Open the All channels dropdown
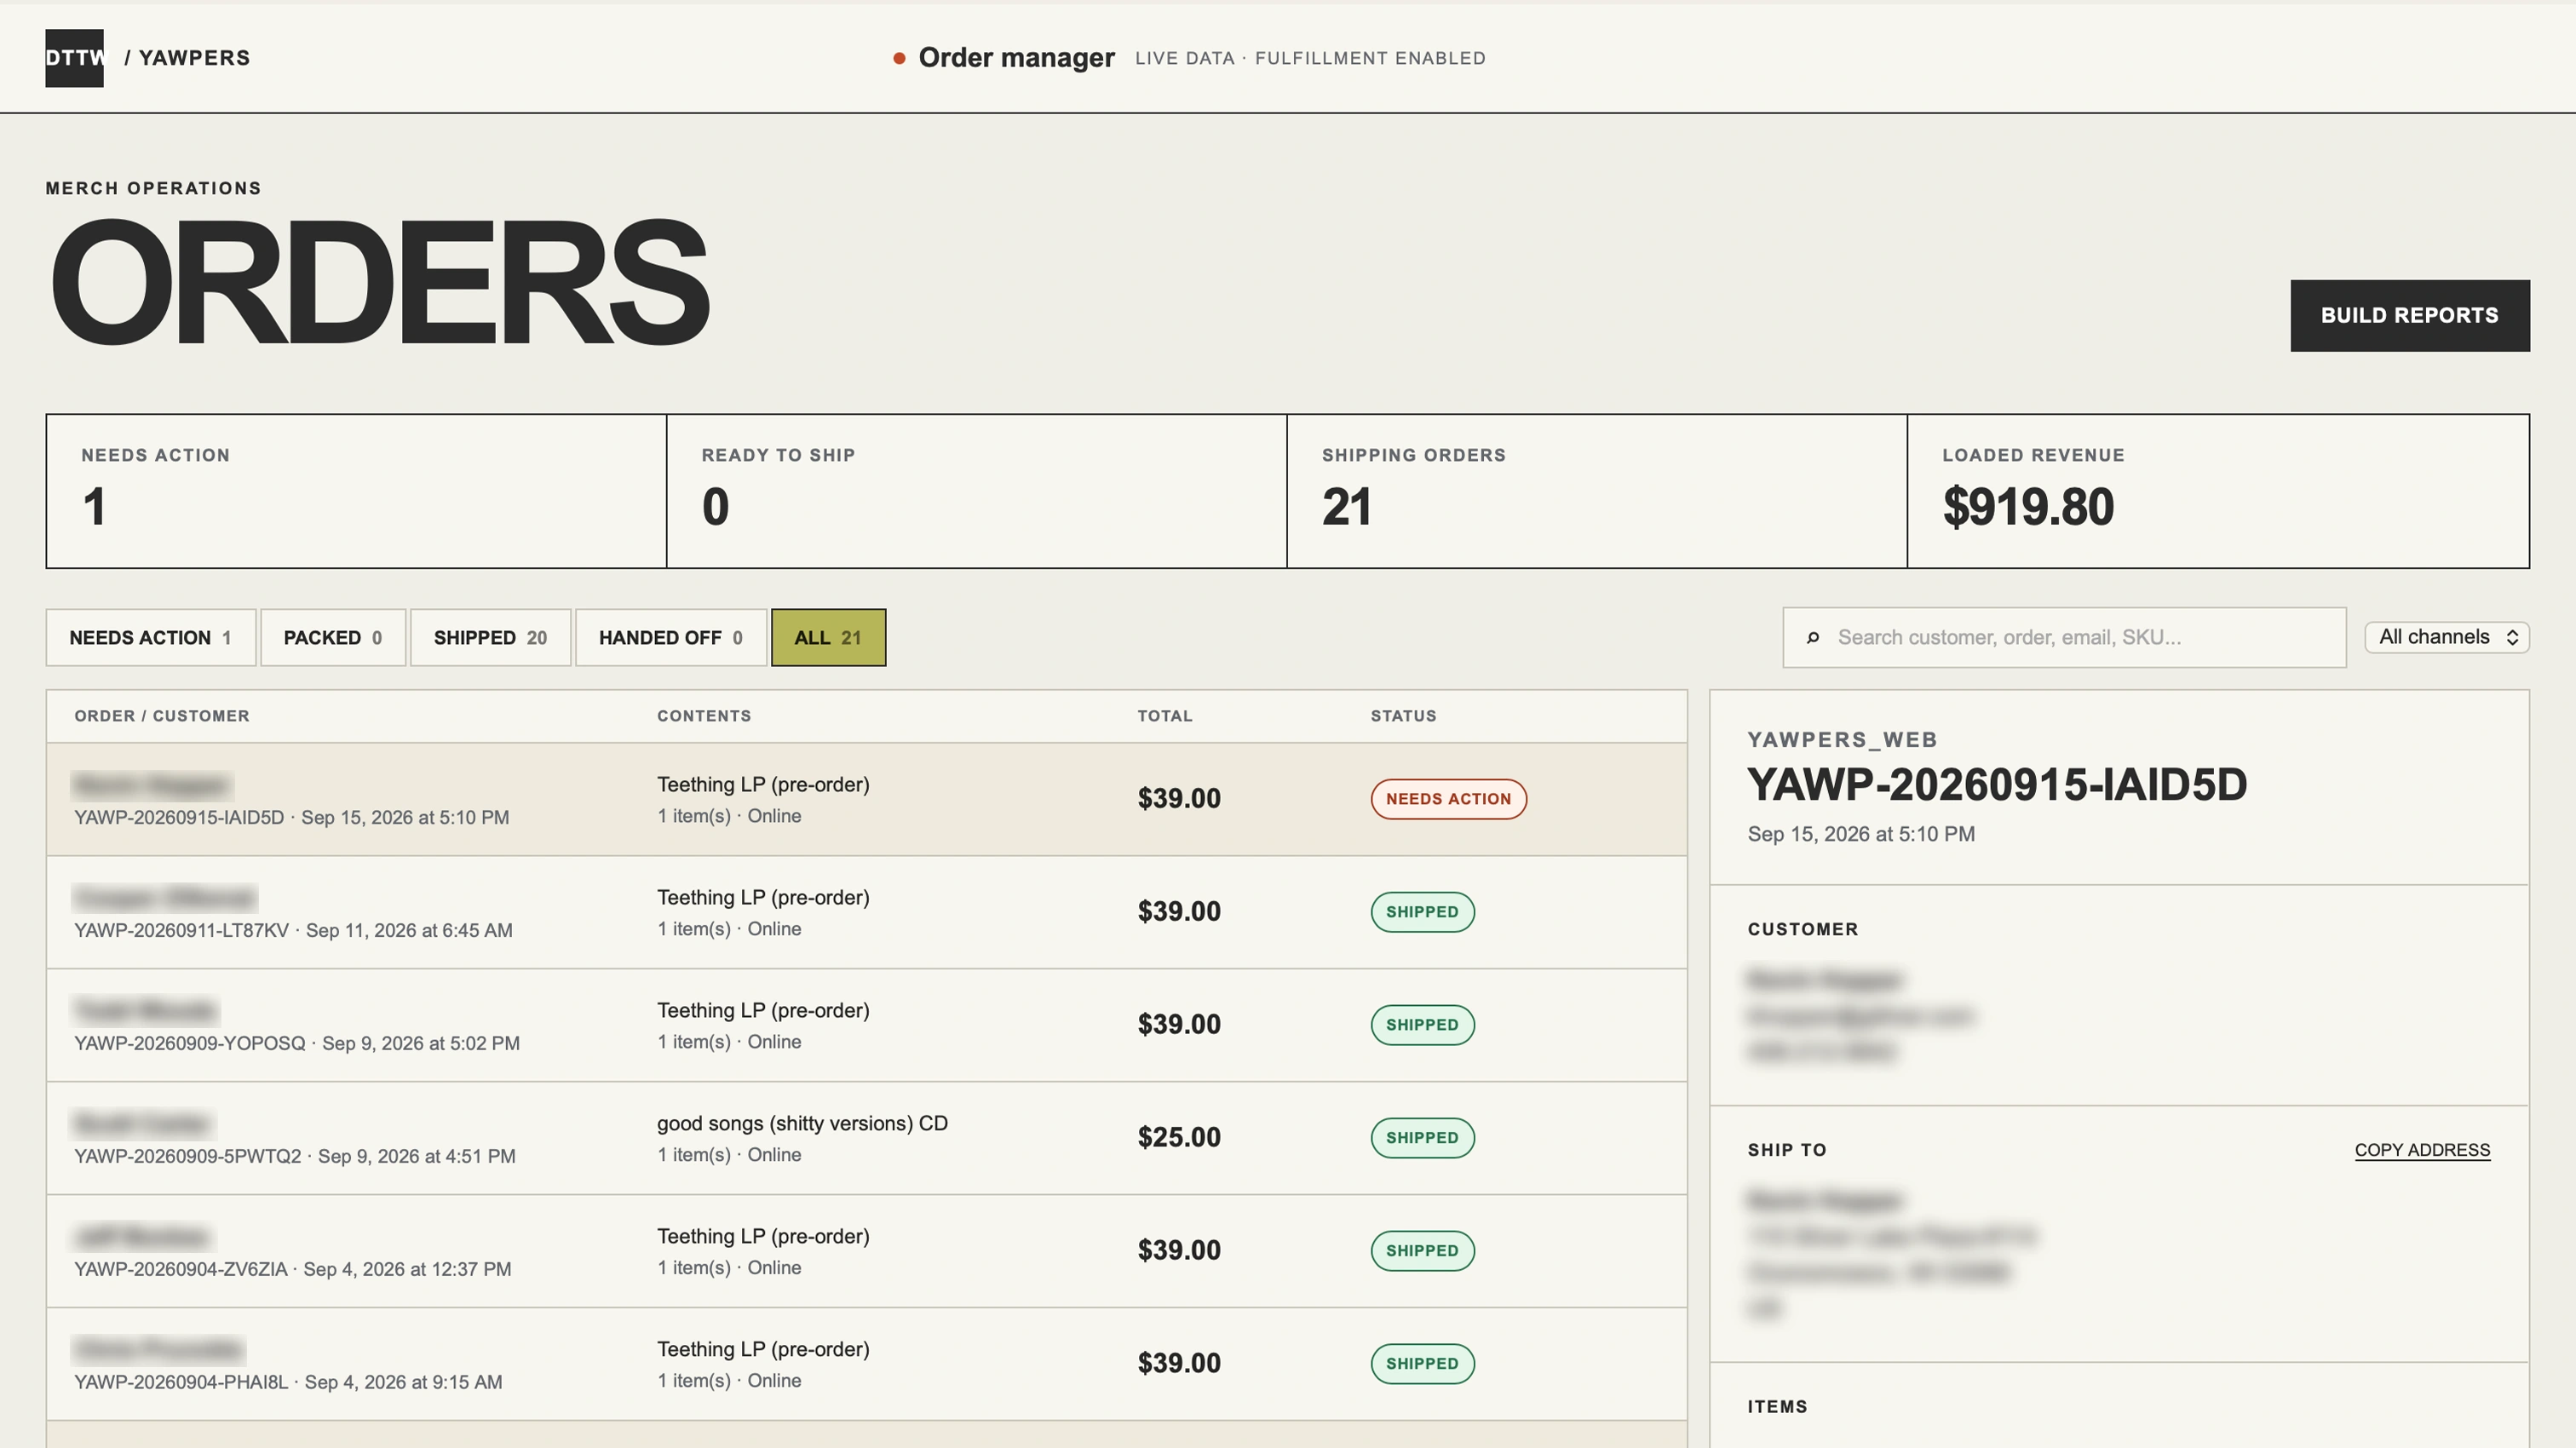The width and height of the screenshot is (2576, 1448). point(2446,637)
